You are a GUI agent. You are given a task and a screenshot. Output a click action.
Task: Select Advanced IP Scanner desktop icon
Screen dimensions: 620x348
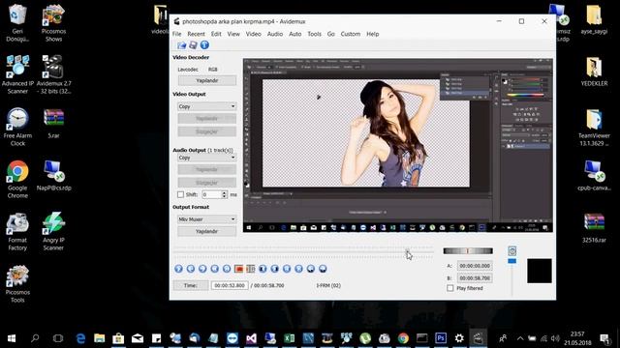(x=17, y=75)
